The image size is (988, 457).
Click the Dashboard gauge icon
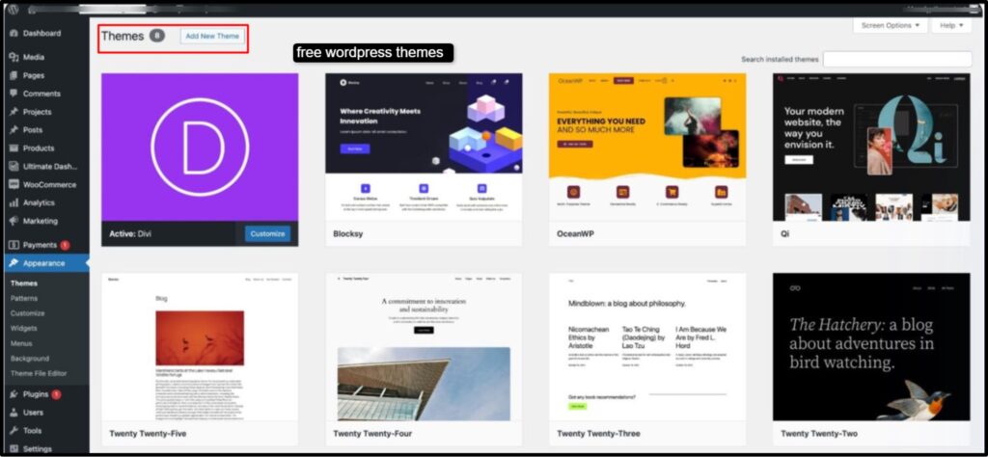click(14, 34)
